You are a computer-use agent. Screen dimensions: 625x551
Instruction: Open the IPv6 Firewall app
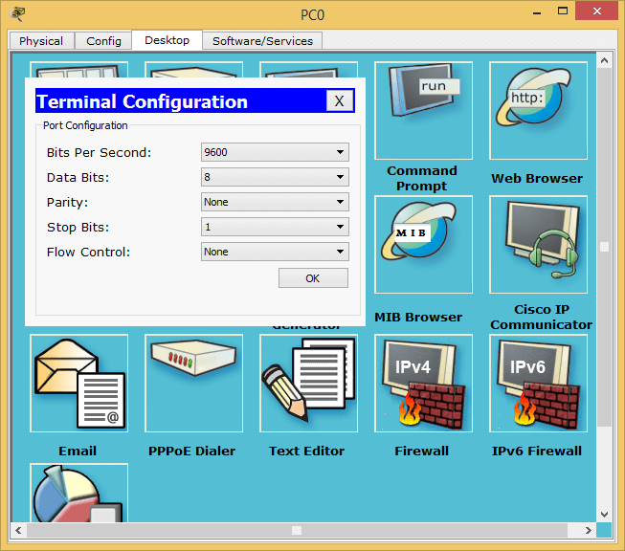click(x=538, y=383)
